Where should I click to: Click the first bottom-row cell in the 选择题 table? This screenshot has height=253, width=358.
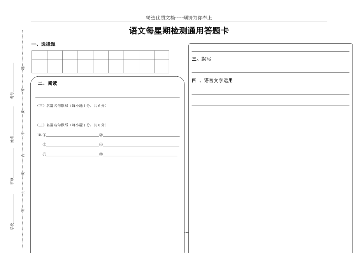click(39, 66)
